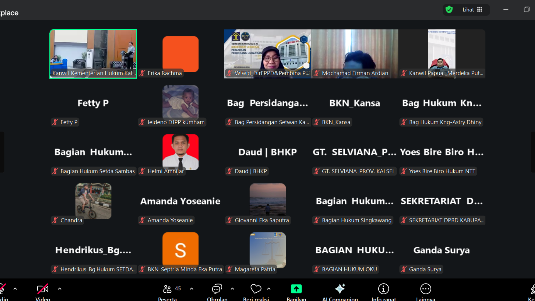
Task: Select Kanwil Kementerian Hukum video tile
Action: tap(93, 54)
